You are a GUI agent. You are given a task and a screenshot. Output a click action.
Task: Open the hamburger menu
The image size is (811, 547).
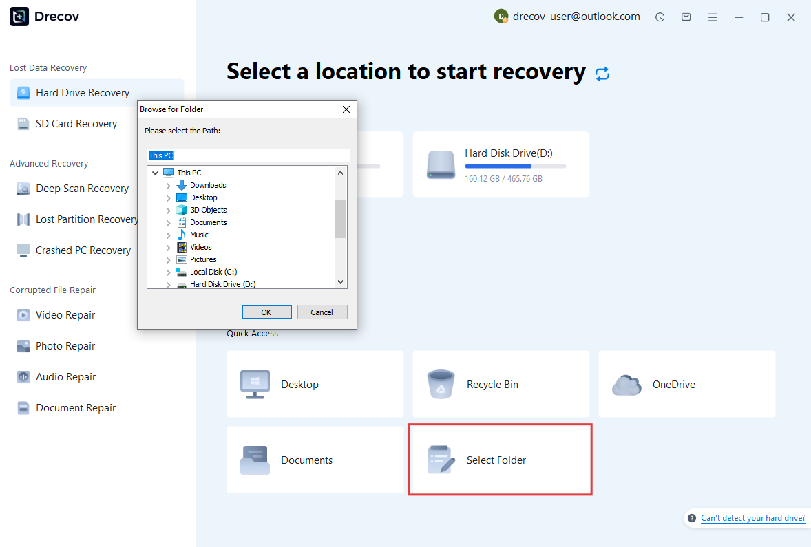point(713,17)
